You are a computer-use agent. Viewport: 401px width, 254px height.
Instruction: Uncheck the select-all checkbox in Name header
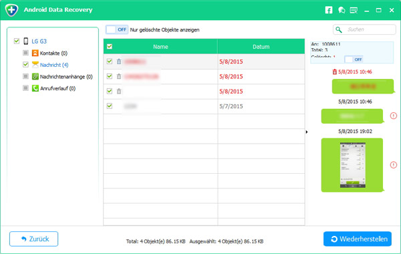[x=110, y=47]
